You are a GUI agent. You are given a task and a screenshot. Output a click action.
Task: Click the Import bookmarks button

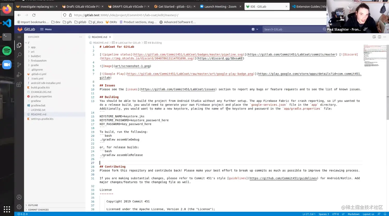click(x=33, y=22)
